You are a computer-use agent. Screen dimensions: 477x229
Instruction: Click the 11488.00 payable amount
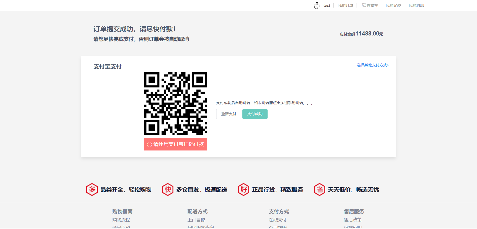[x=368, y=33]
